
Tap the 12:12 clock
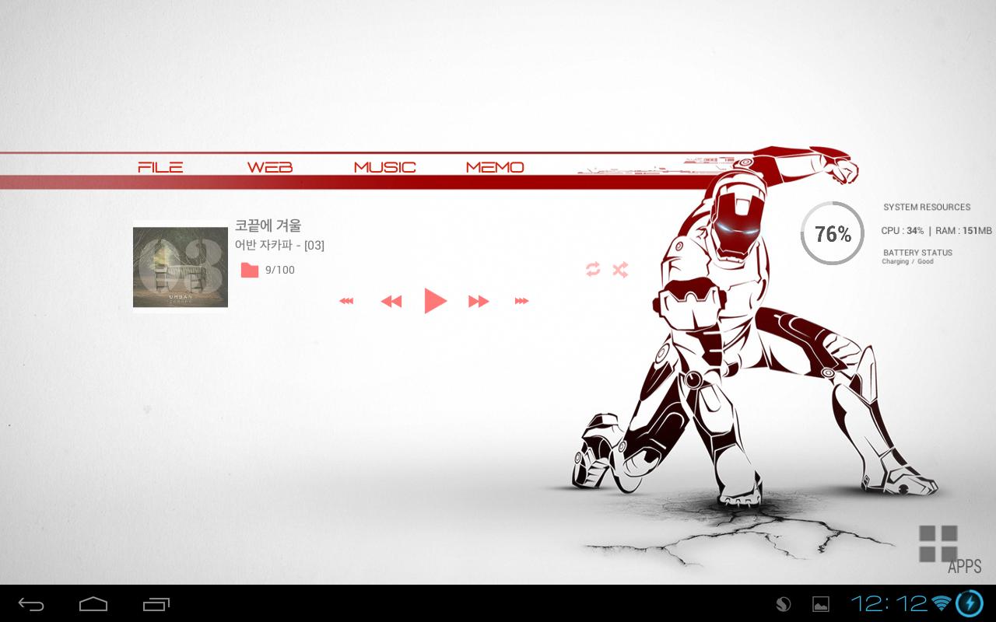click(889, 603)
